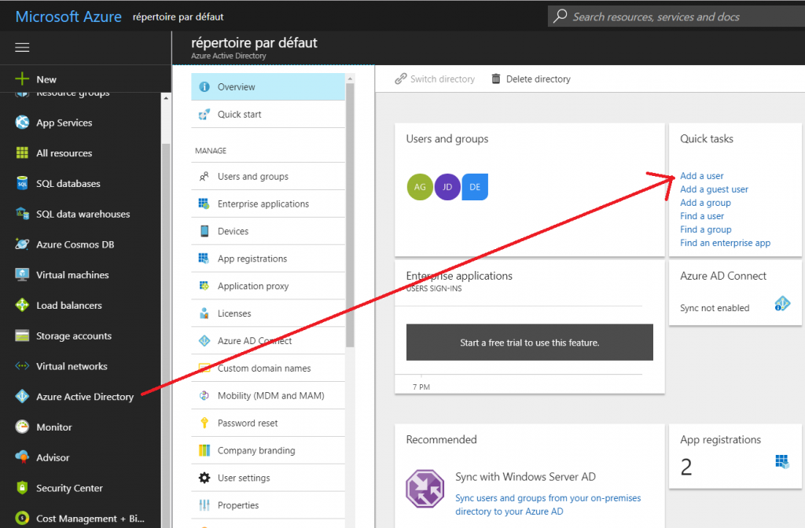Click Company branding icon

[204, 450]
